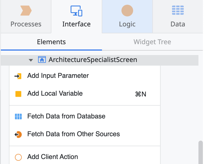Viewport: 204px width, 164px height.
Task: Click the Add Input Parameter arrow icon
Action: [x=18, y=76]
